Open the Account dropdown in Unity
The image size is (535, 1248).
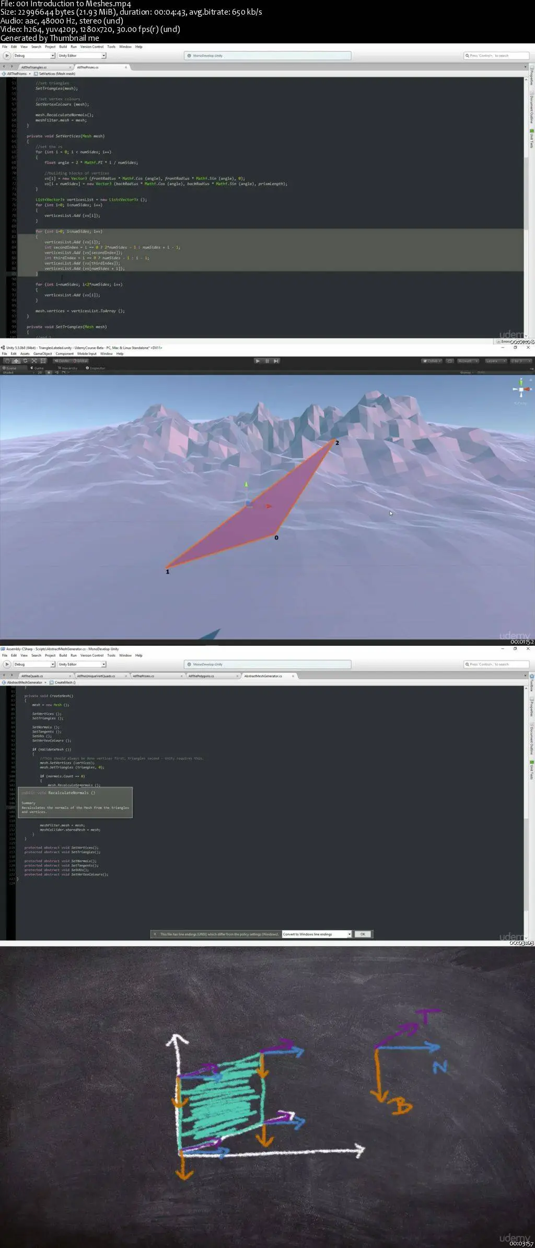point(467,361)
